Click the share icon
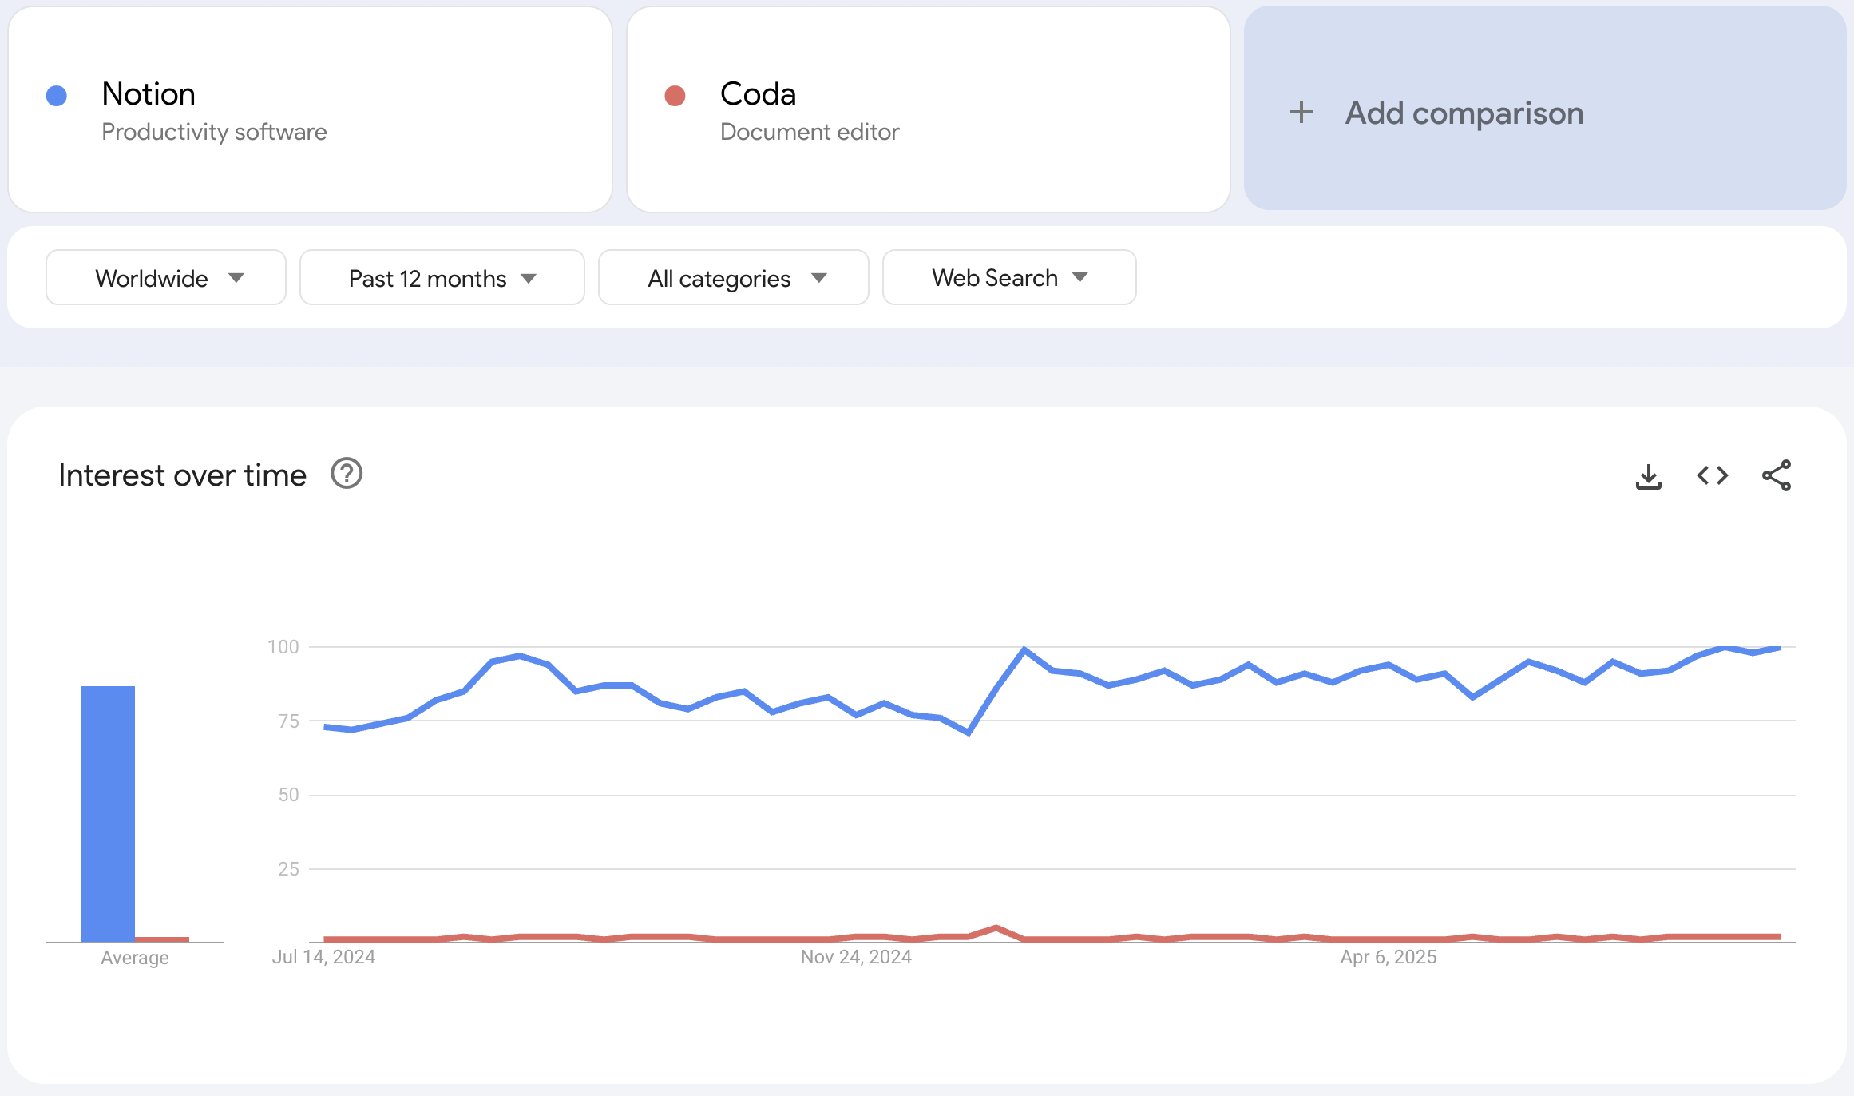Viewport: 1854px width, 1096px height. point(1777,476)
